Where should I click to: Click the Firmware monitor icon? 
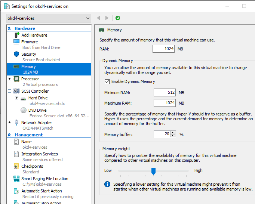(x=16, y=42)
